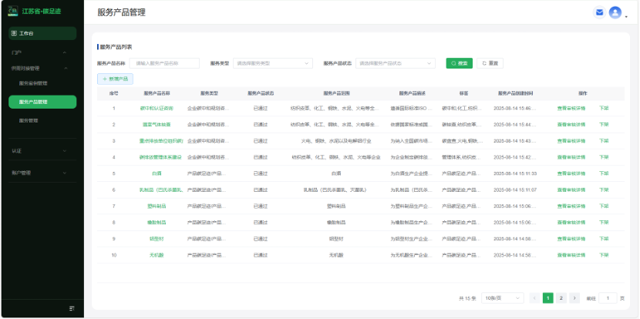Click 下架 for the 白酒 row
Image resolution: width=640 pixels, height=319 pixels.
tap(604, 173)
